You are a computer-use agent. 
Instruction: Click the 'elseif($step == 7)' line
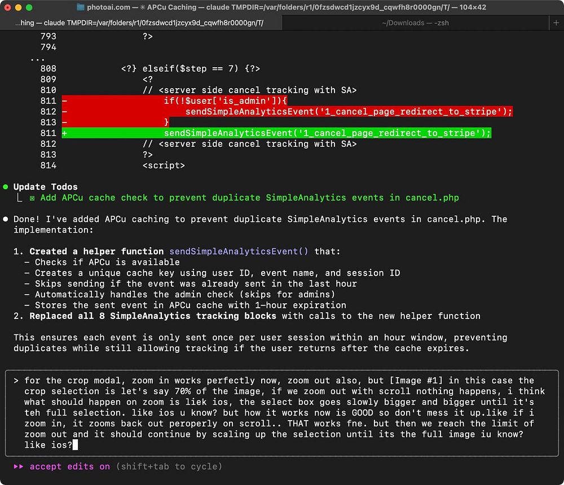click(190, 68)
